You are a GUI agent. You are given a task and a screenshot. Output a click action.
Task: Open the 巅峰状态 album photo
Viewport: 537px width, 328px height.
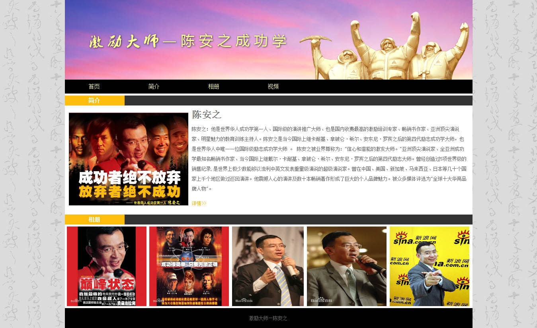[107, 266]
